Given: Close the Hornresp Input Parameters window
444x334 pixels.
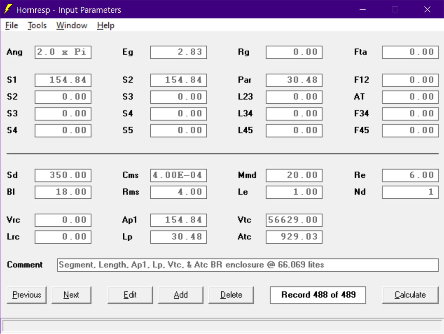Looking at the screenshot, I should (427, 9).
